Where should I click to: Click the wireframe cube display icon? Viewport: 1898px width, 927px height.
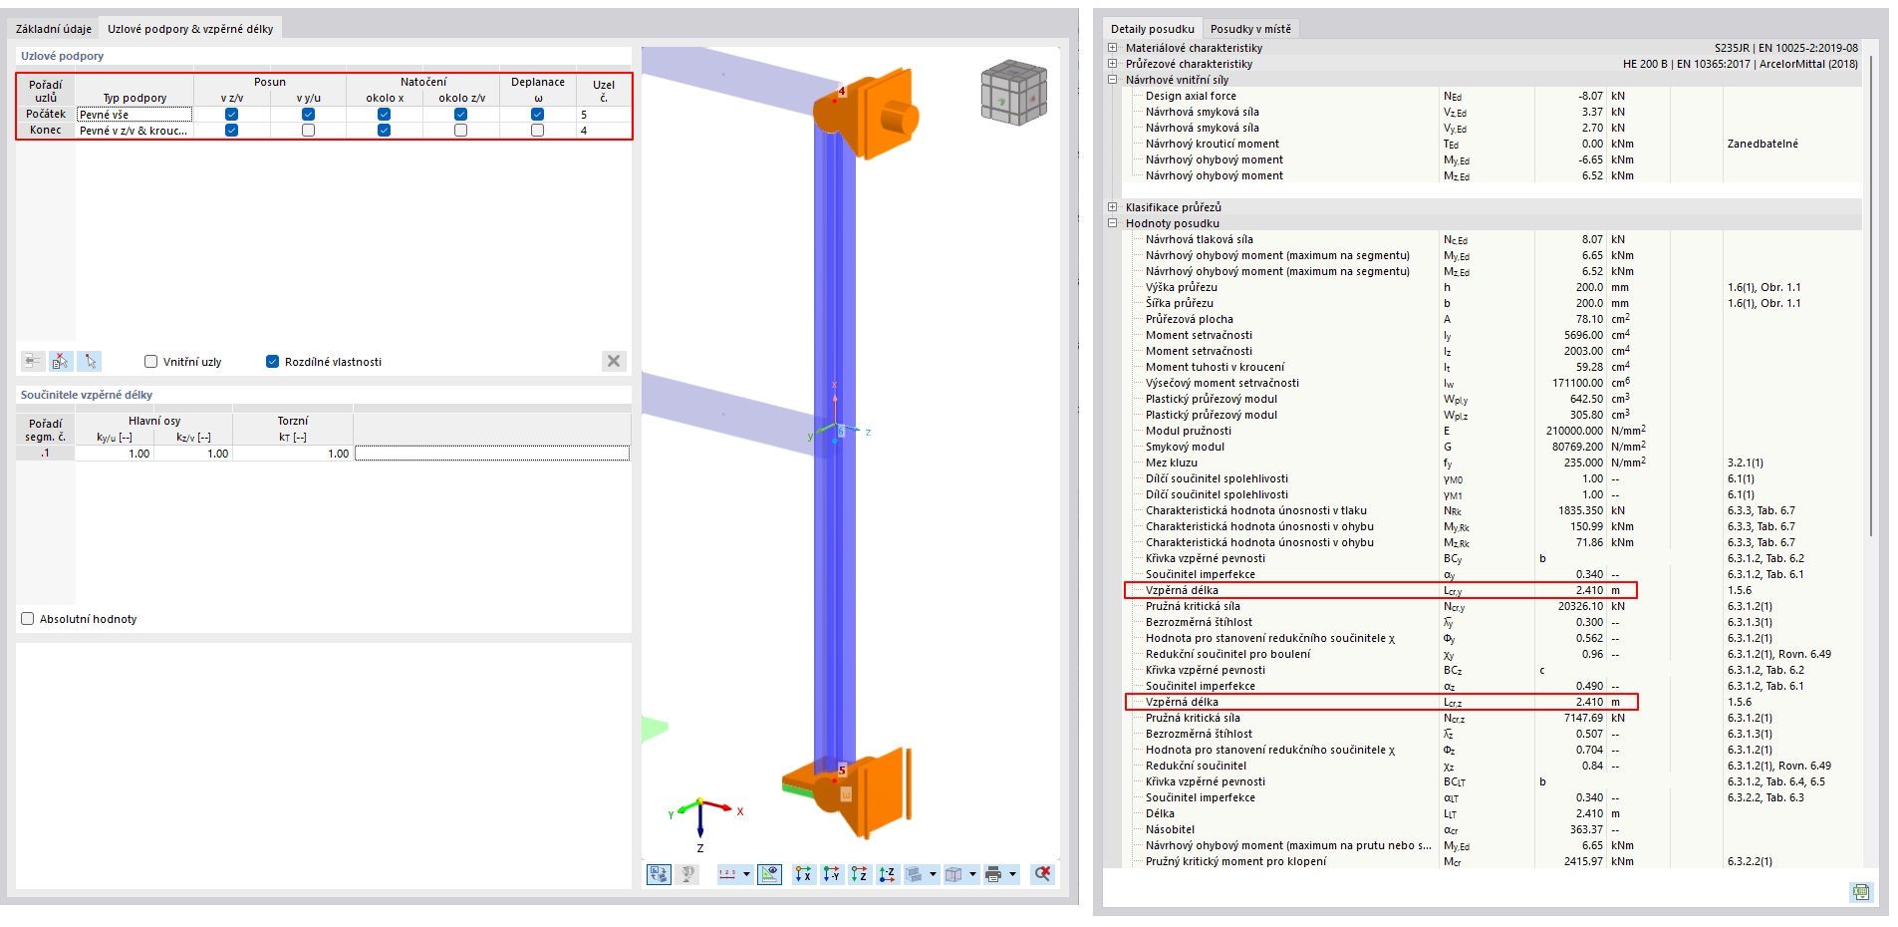click(x=953, y=874)
